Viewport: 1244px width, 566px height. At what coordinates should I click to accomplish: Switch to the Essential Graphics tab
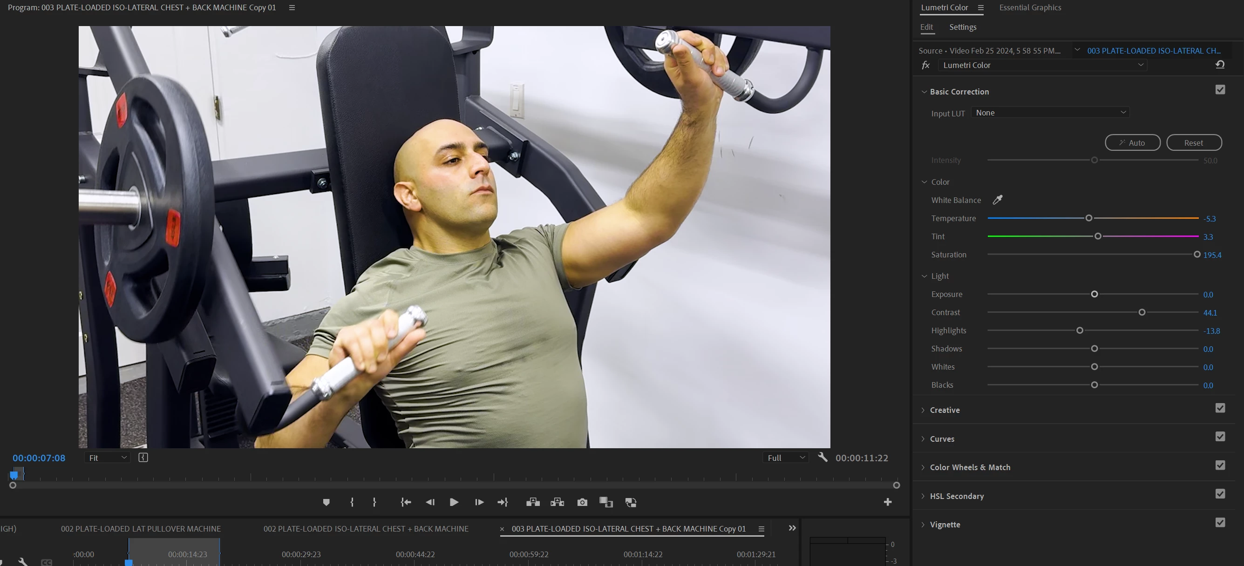(x=1030, y=7)
